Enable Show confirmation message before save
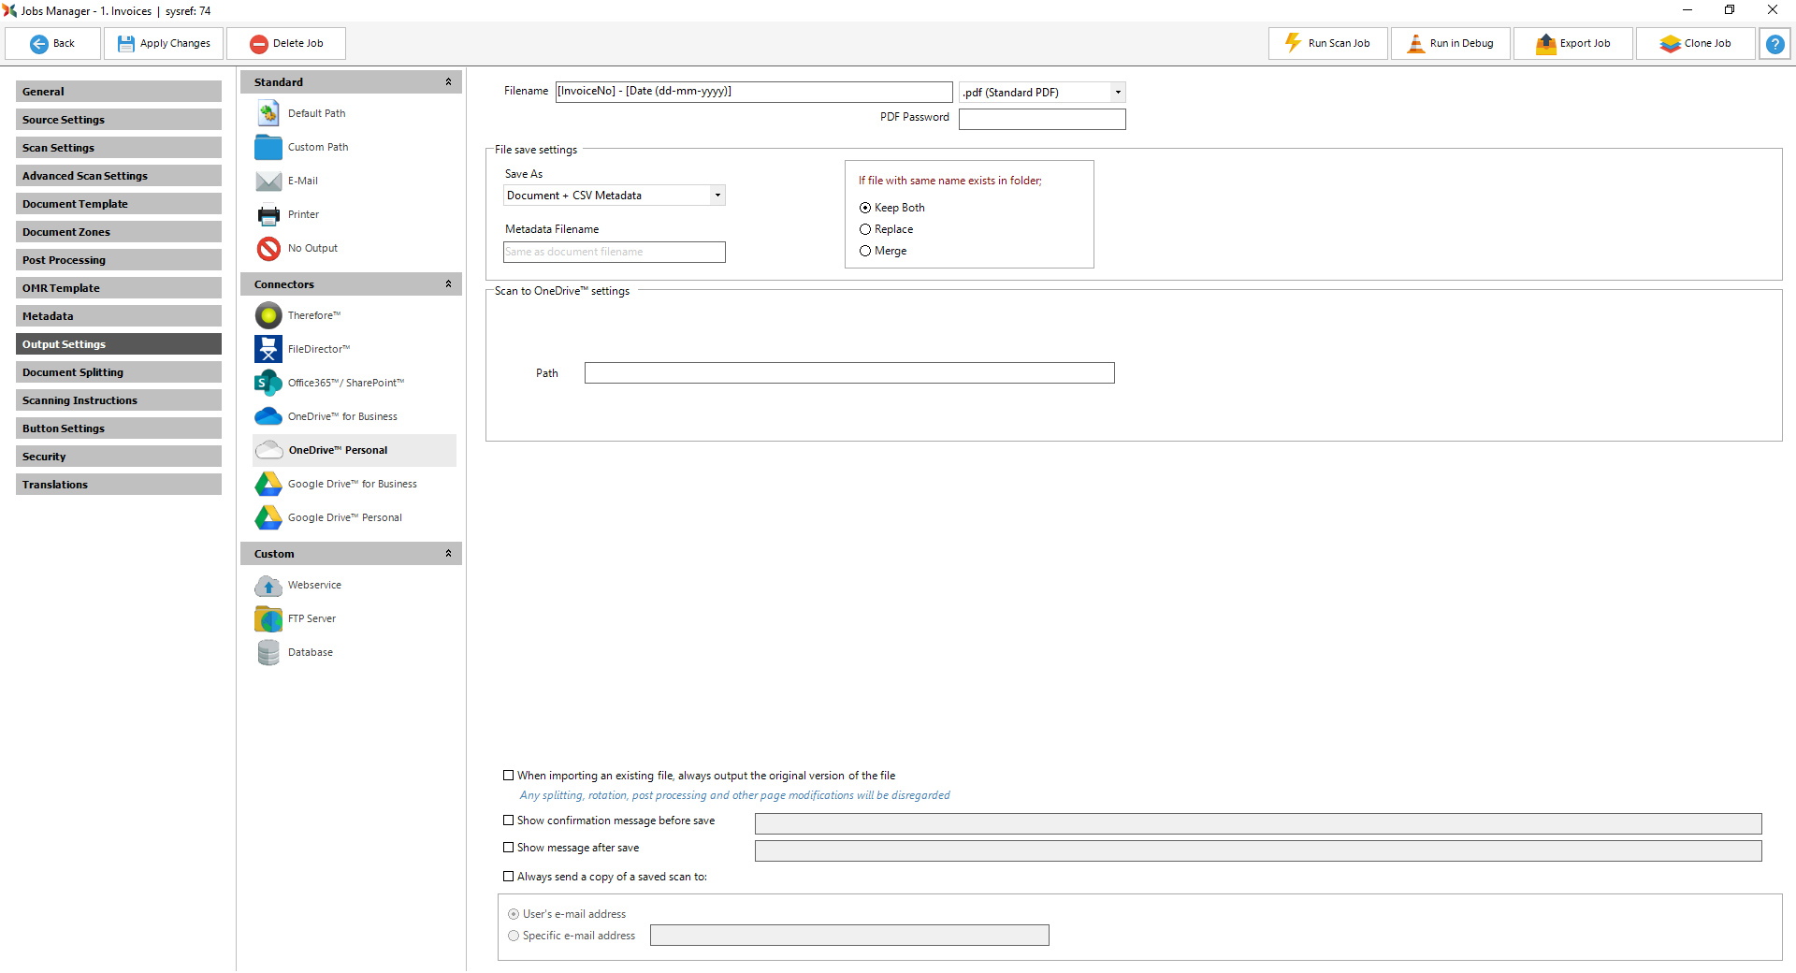 coord(509,821)
